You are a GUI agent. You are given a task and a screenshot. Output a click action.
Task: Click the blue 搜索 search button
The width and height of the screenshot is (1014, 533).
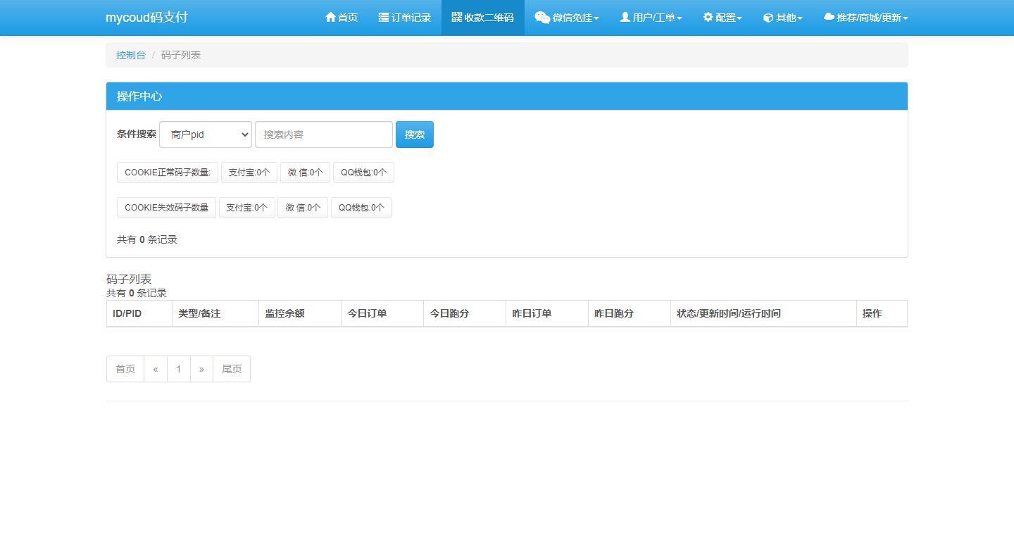click(414, 134)
